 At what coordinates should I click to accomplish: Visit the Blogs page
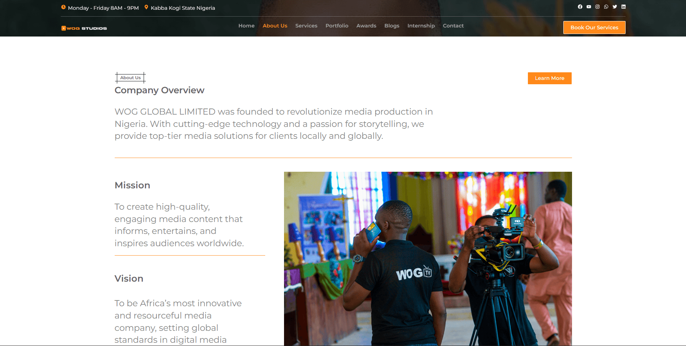[392, 26]
